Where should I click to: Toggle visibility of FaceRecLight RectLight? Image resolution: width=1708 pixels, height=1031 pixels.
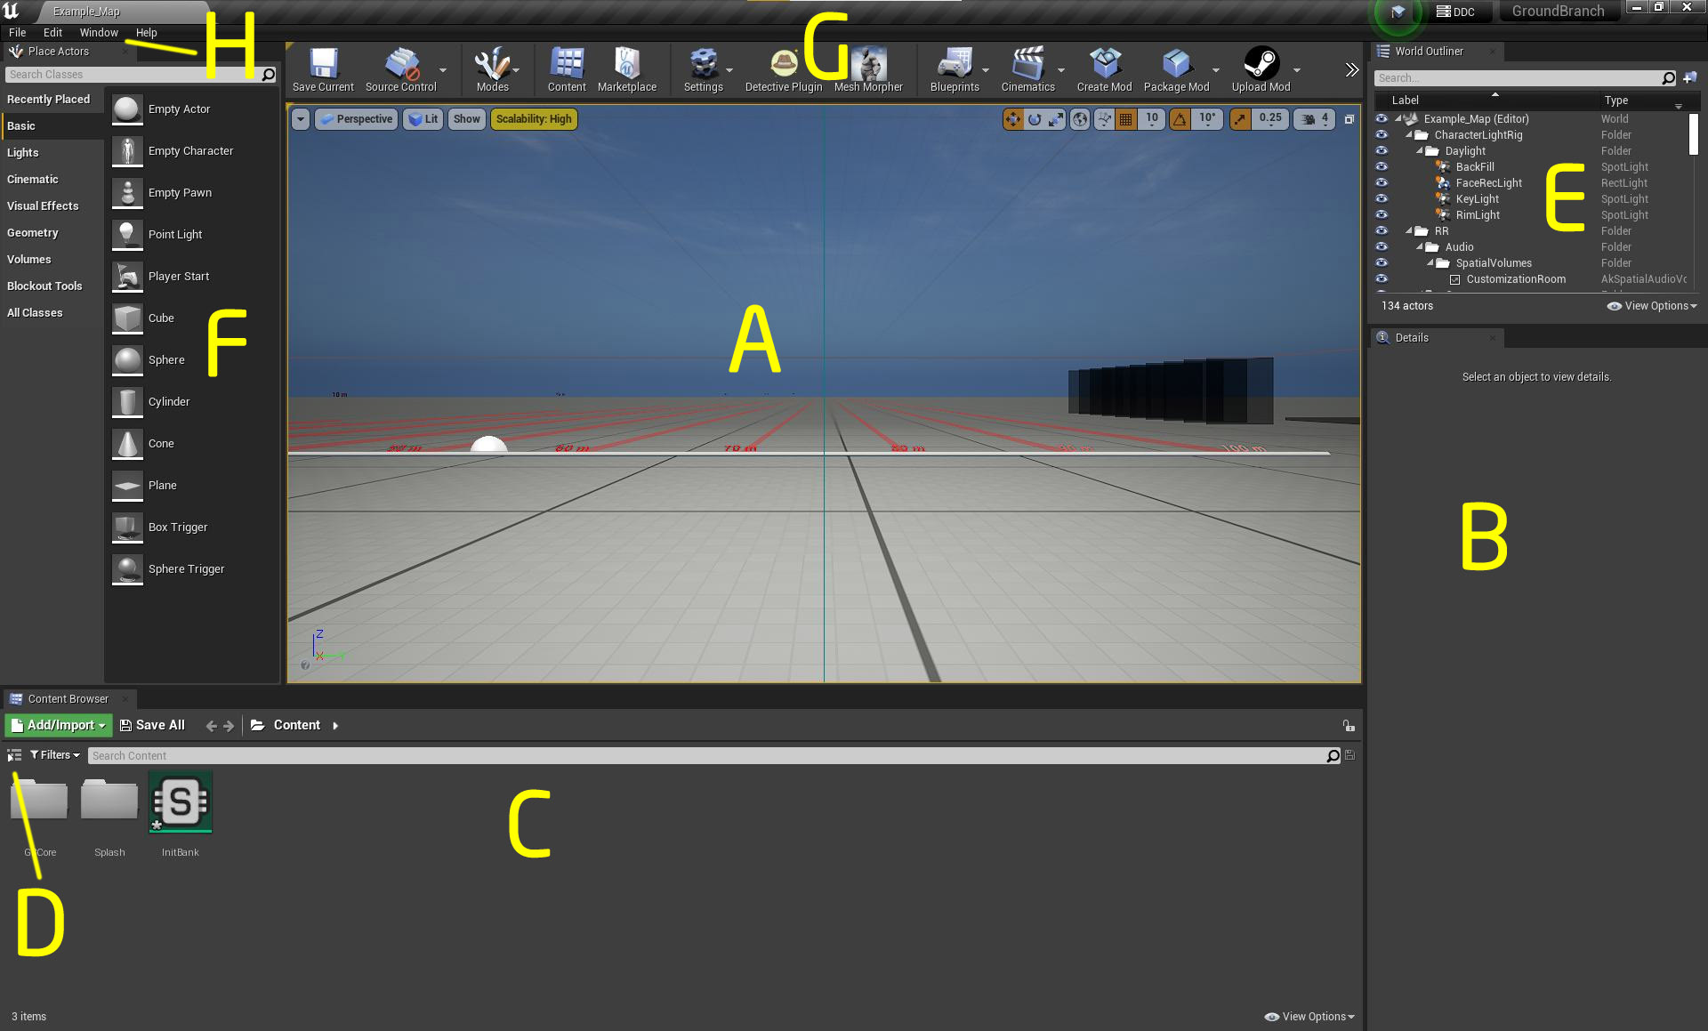point(1380,181)
